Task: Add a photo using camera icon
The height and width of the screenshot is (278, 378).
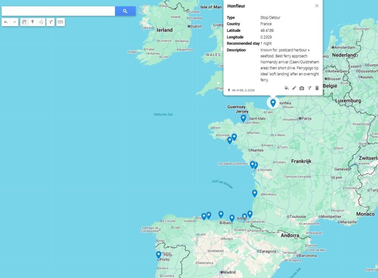Action: (x=302, y=88)
